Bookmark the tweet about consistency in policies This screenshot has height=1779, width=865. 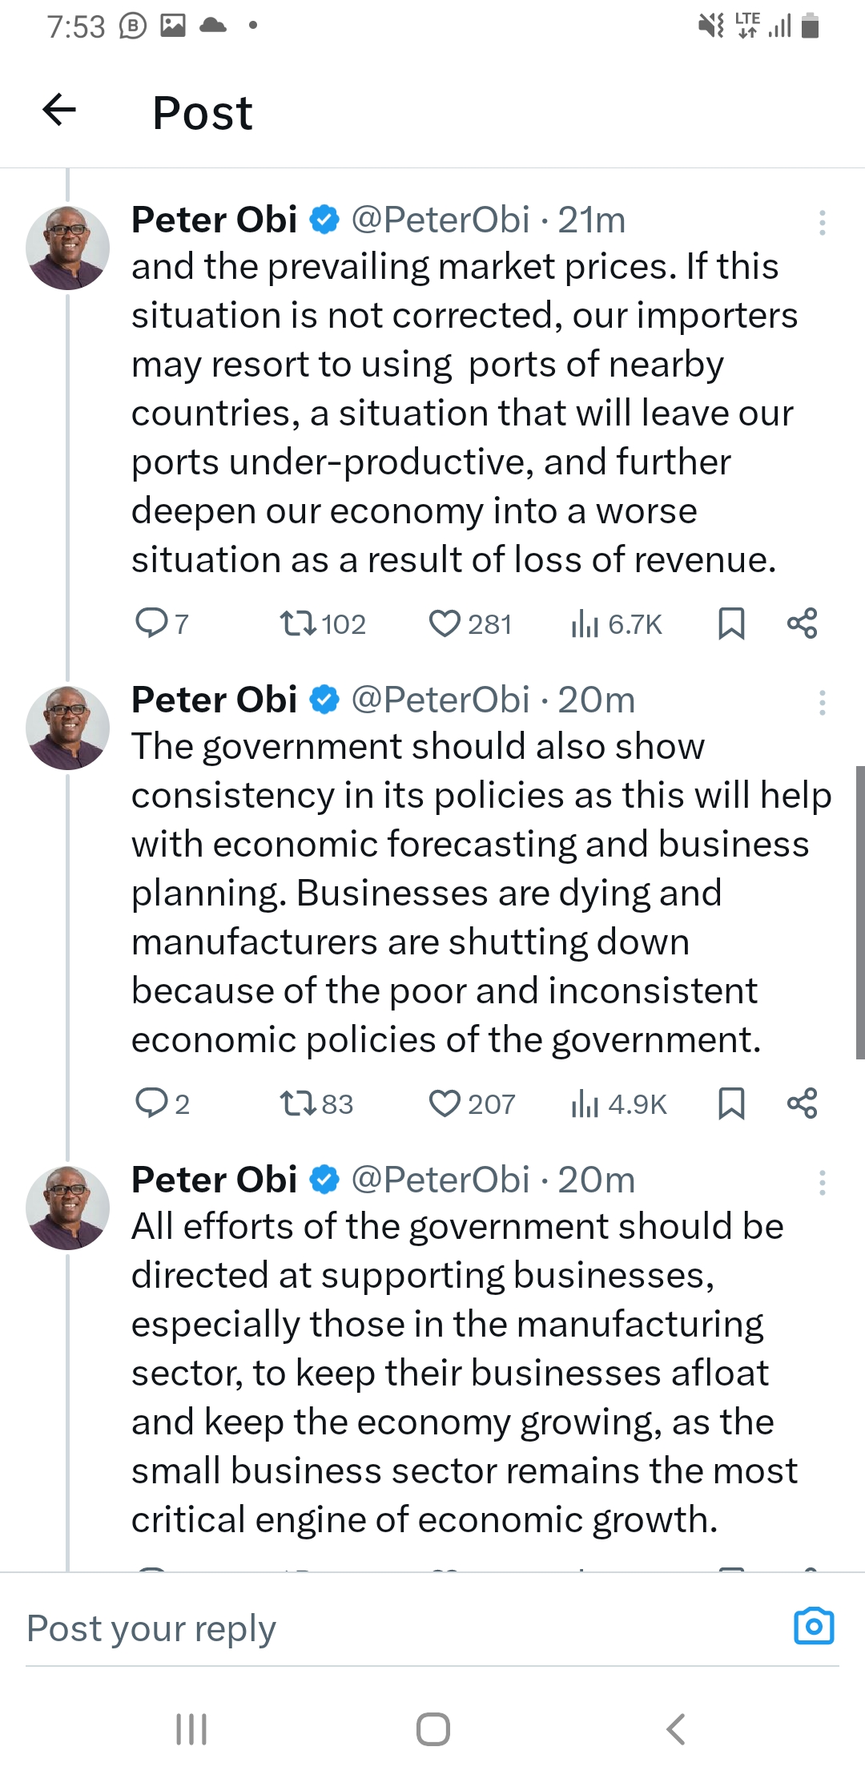(x=731, y=1103)
